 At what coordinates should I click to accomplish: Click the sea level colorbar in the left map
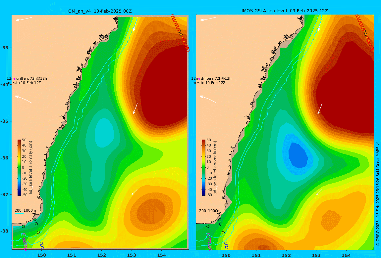click(x=19, y=168)
